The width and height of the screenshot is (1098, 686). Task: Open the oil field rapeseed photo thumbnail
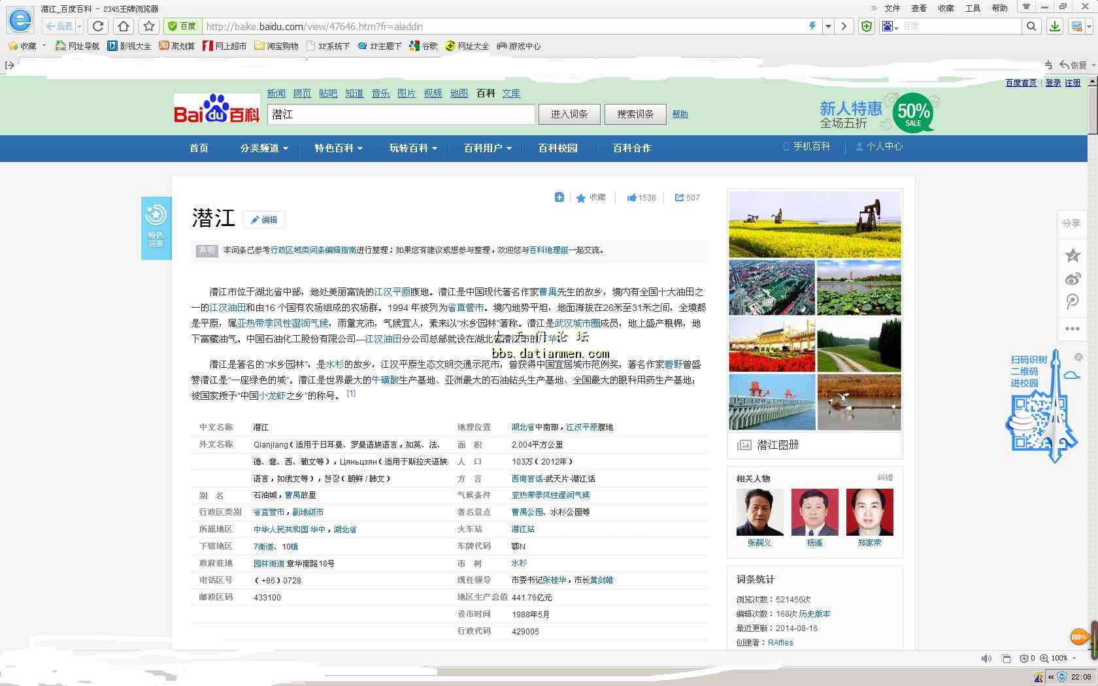tap(814, 224)
